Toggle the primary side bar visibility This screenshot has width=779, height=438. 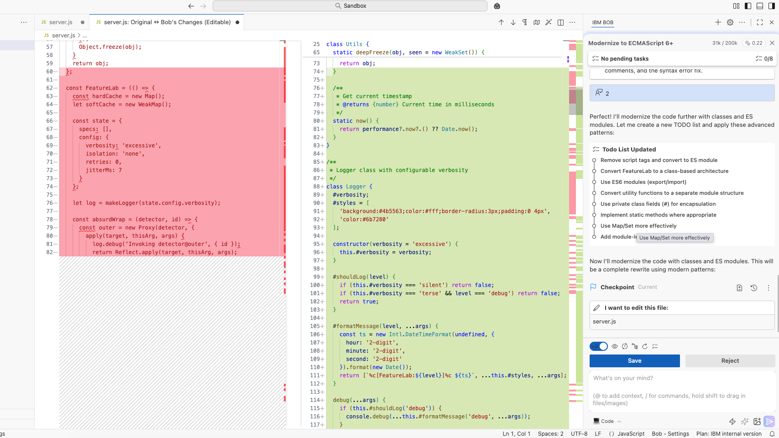coord(748,6)
